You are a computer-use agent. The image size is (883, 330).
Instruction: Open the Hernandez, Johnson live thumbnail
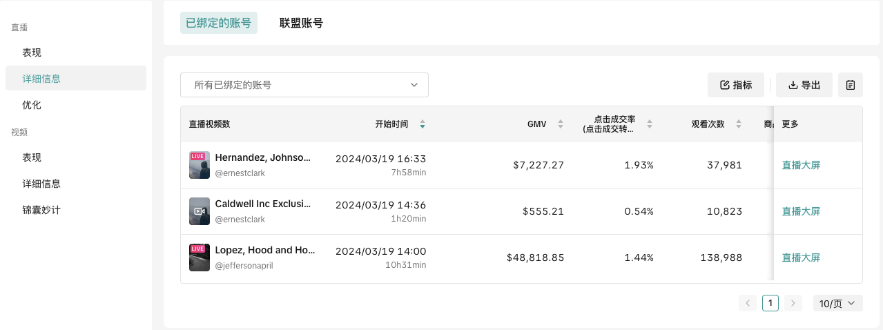pyautogui.click(x=200, y=165)
